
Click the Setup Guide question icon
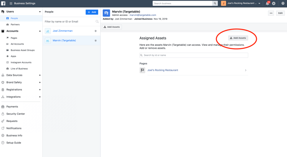tap(3, 143)
